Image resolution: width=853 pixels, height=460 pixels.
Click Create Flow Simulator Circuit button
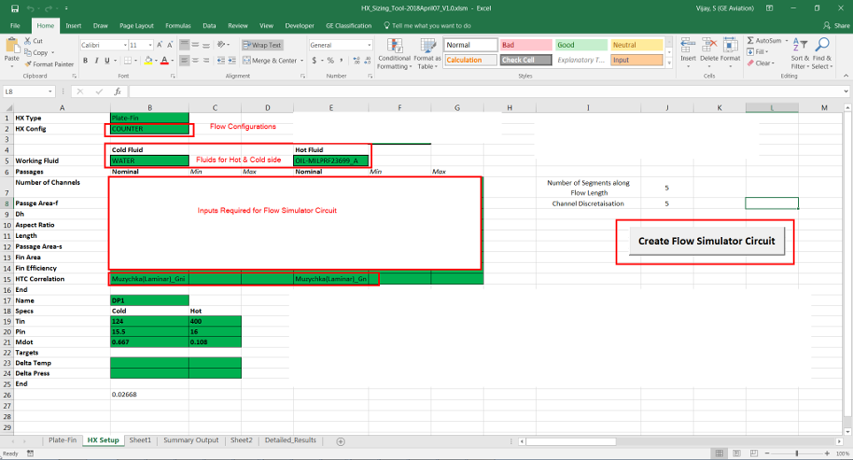coord(706,241)
